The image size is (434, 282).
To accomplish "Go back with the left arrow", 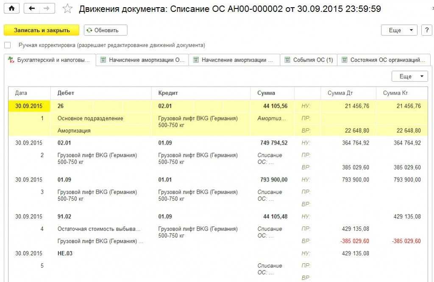I will [32, 8].
